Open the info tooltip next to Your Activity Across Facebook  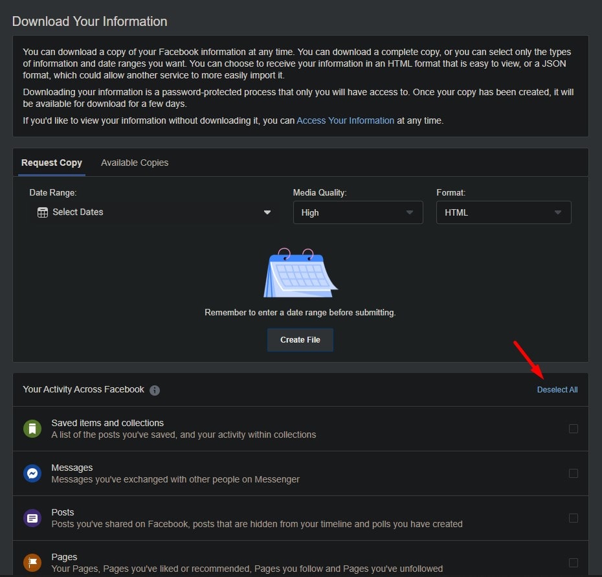pos(155,390)
